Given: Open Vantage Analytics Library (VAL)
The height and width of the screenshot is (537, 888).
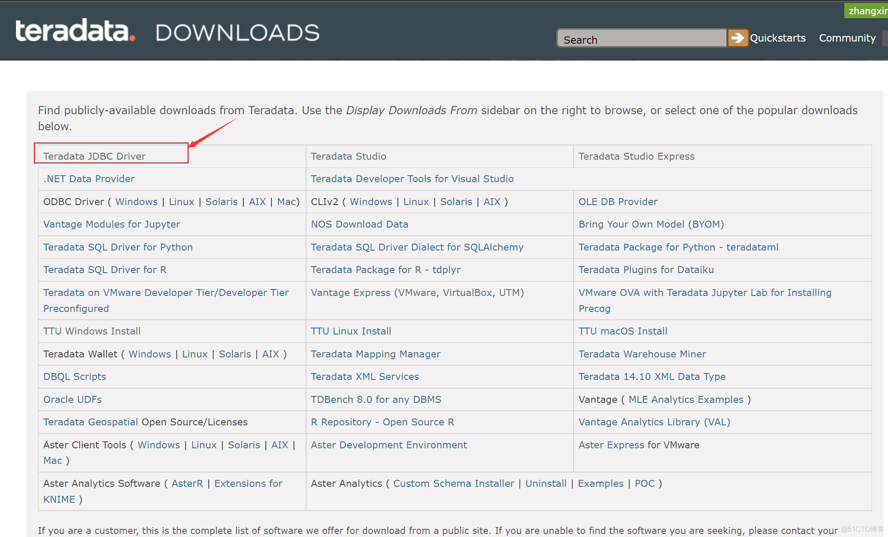Looking at the screenshot, I should (654, 422).
